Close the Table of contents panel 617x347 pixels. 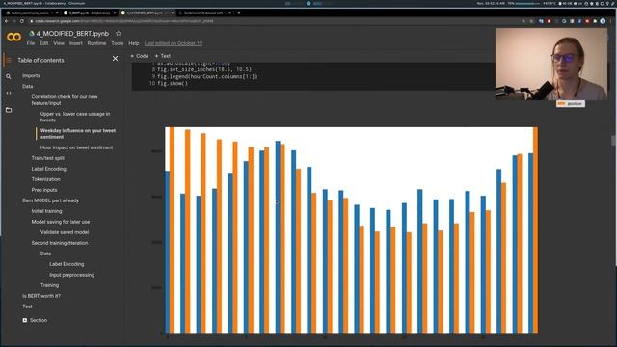tap(115, 59)
